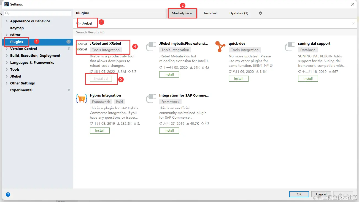
Task: Focus the plugin search field containing Jrebel
Action: (215, 23)
